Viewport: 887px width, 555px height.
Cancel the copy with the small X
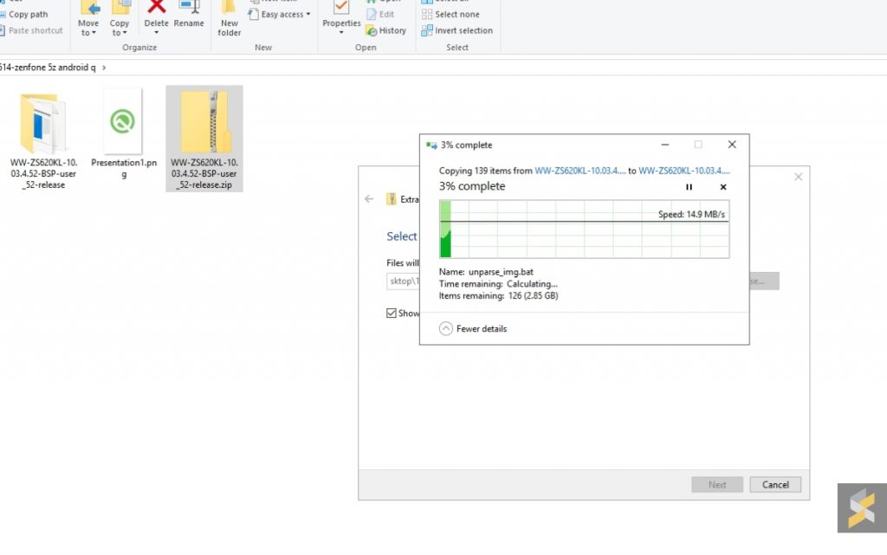coord(723,187)
